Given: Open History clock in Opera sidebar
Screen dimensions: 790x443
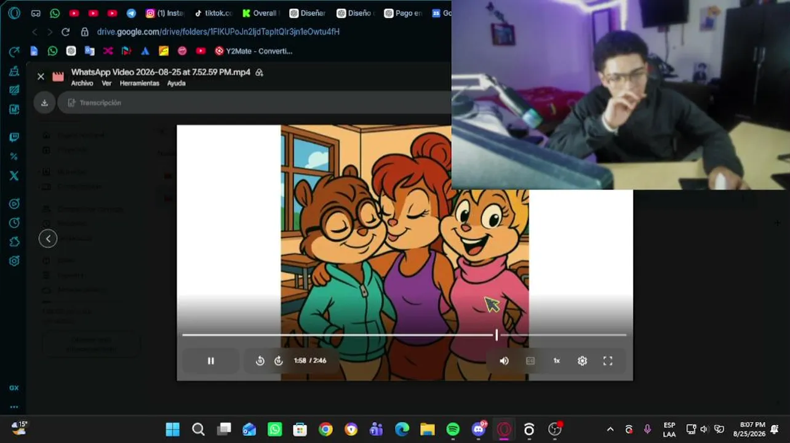Looking at the screenshot, I should tap(14, 222).
